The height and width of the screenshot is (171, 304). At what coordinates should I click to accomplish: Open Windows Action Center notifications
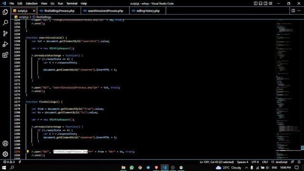pyautogui.click(x=296, y=168)
